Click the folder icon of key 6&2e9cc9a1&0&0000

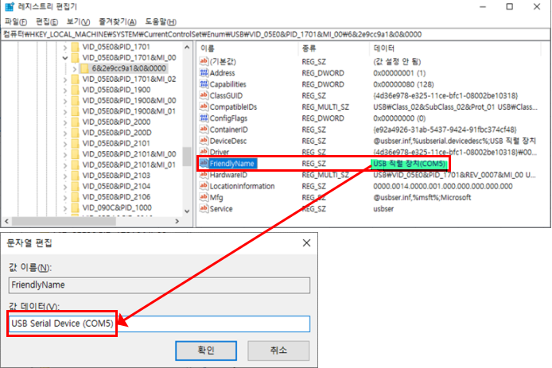point(84,68)
